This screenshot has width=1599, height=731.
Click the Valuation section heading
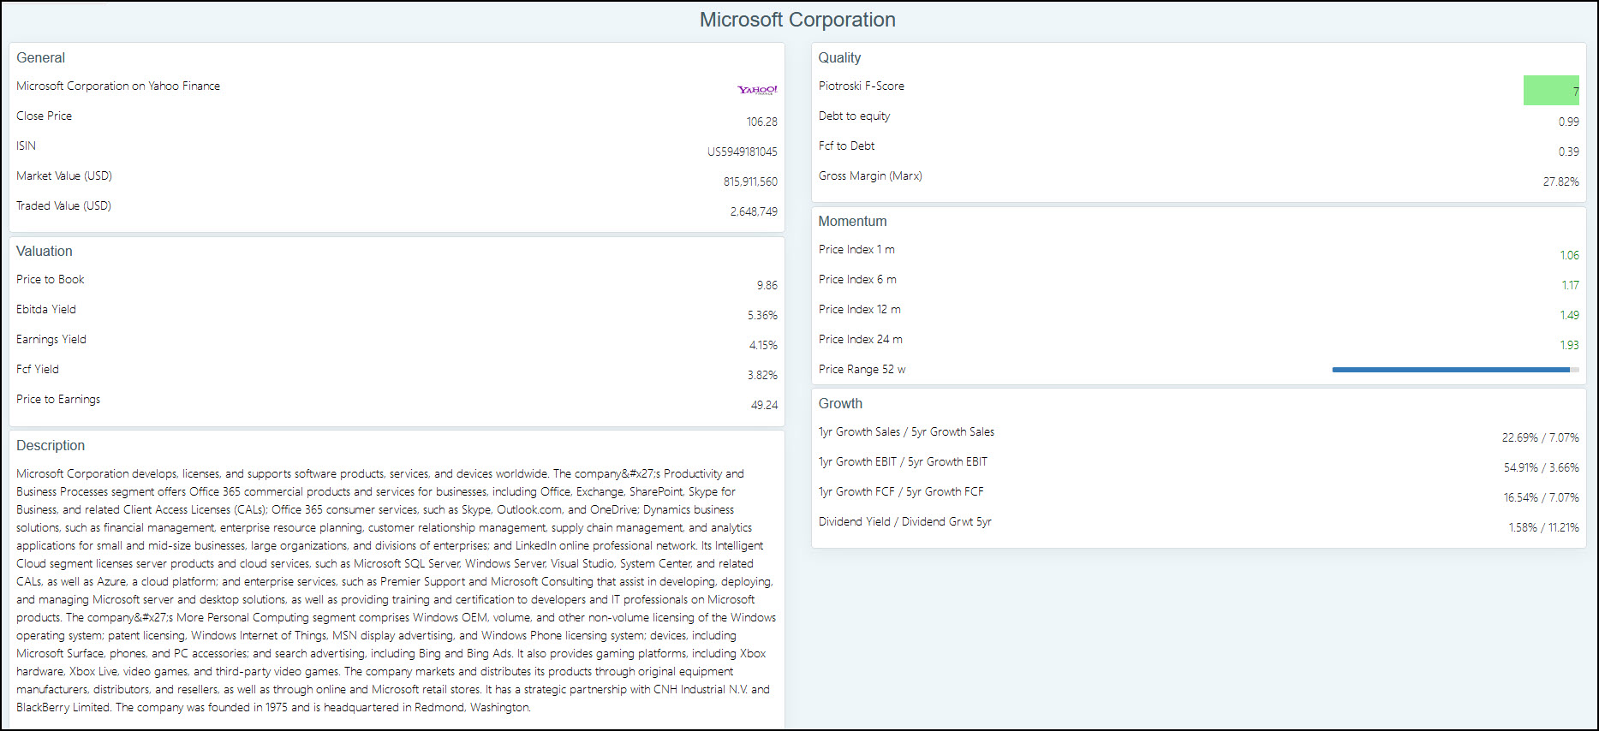(x=45, y=251)
